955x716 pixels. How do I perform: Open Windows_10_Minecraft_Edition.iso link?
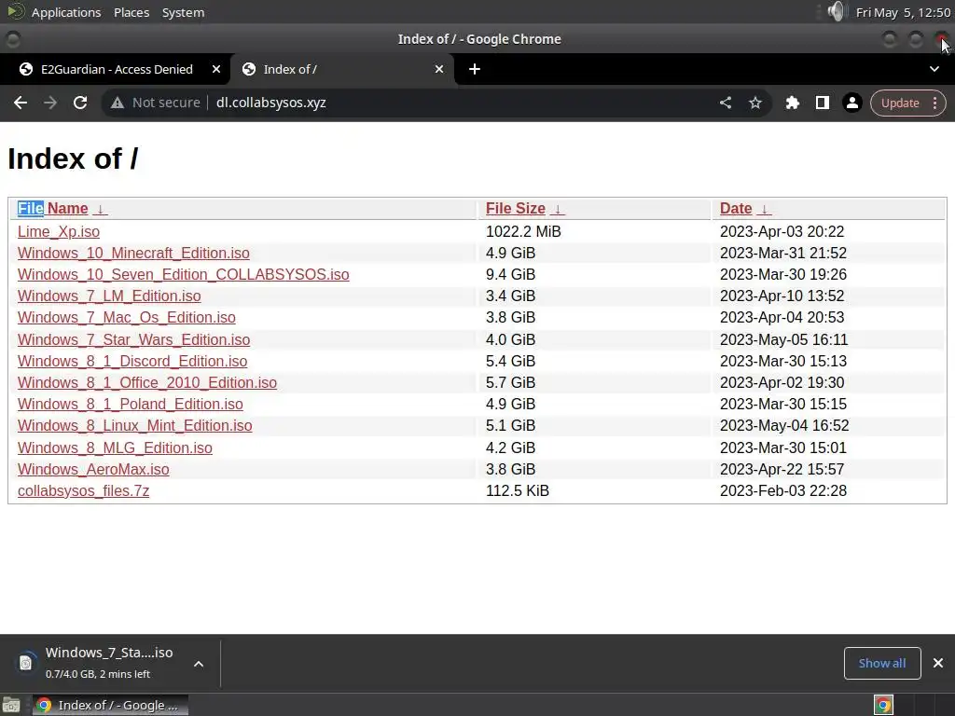coord(133,254)
